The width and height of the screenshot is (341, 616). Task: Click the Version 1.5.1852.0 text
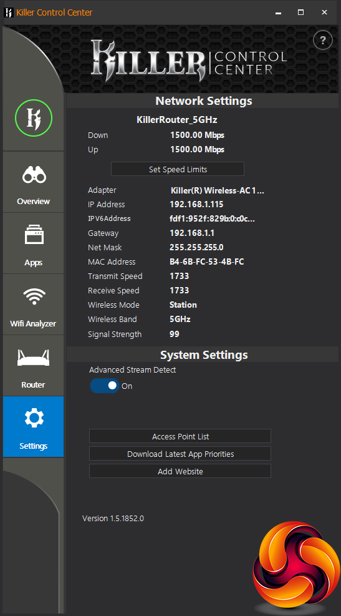point(113,519)
